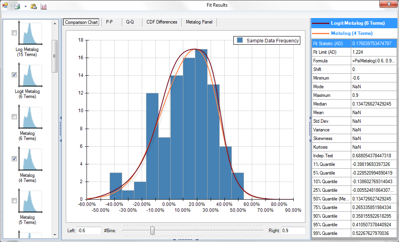Click the Right bound input field
This screenshot has width=399, height=242.
[x=294, y=231]
